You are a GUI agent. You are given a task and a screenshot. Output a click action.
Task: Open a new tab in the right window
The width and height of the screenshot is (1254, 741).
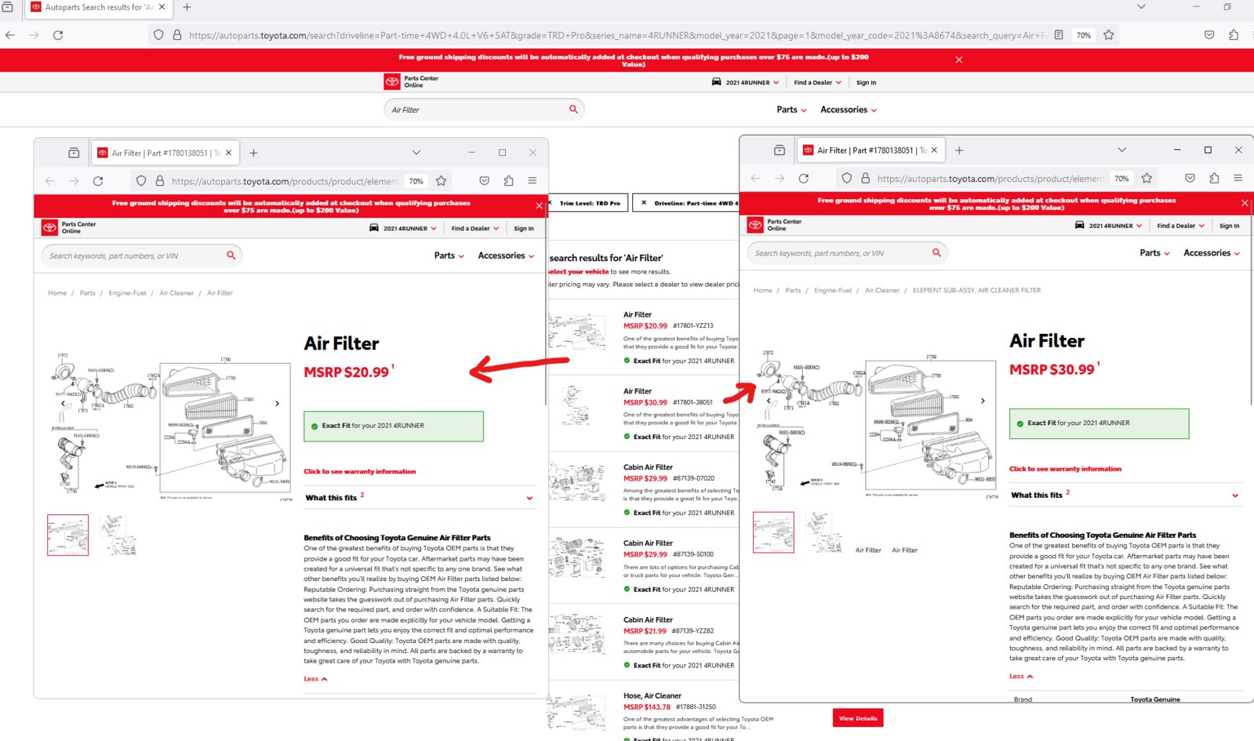pos(959,150)
